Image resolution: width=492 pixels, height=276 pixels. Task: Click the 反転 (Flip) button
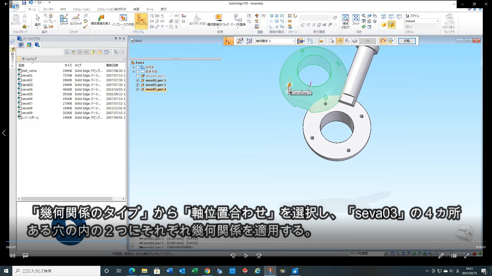[407, 41]
